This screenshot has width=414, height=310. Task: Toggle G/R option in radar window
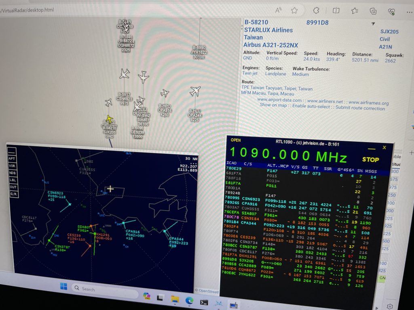pos(13,194)
